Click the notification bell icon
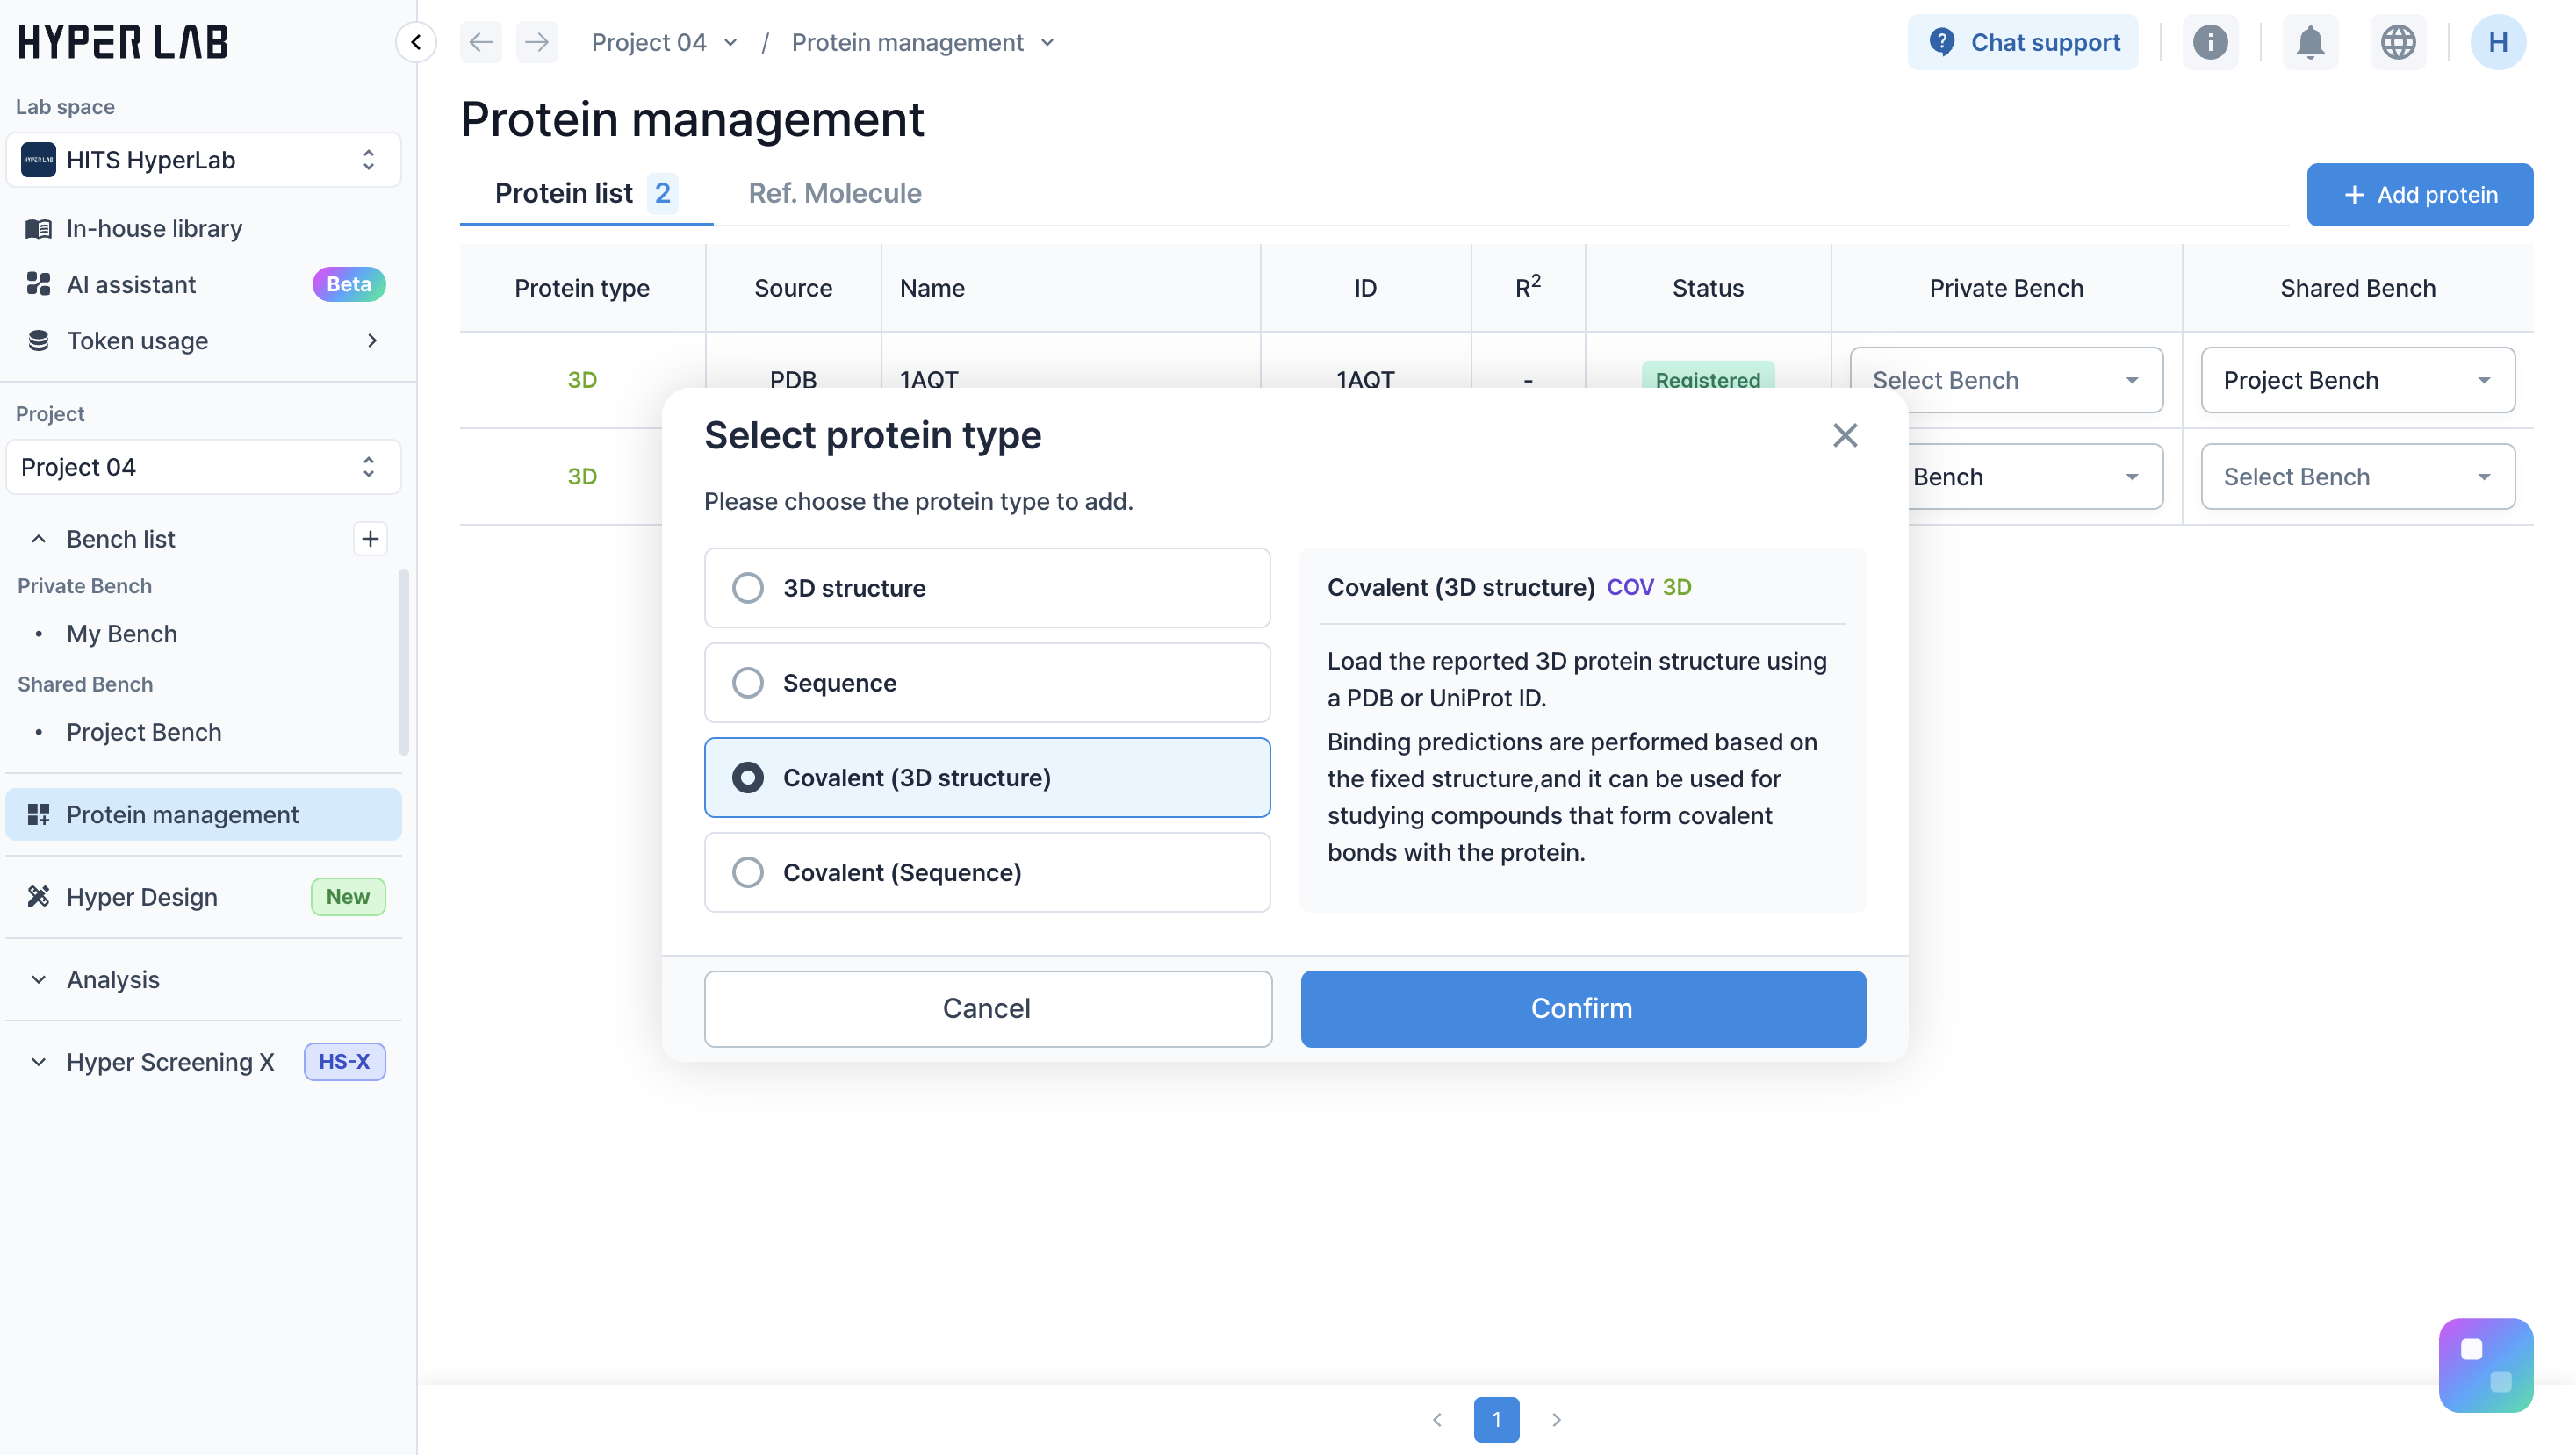Image resolution: width=2576 pixels, height=1455 pixels. pyautogui.click(x=2310, y=42)
